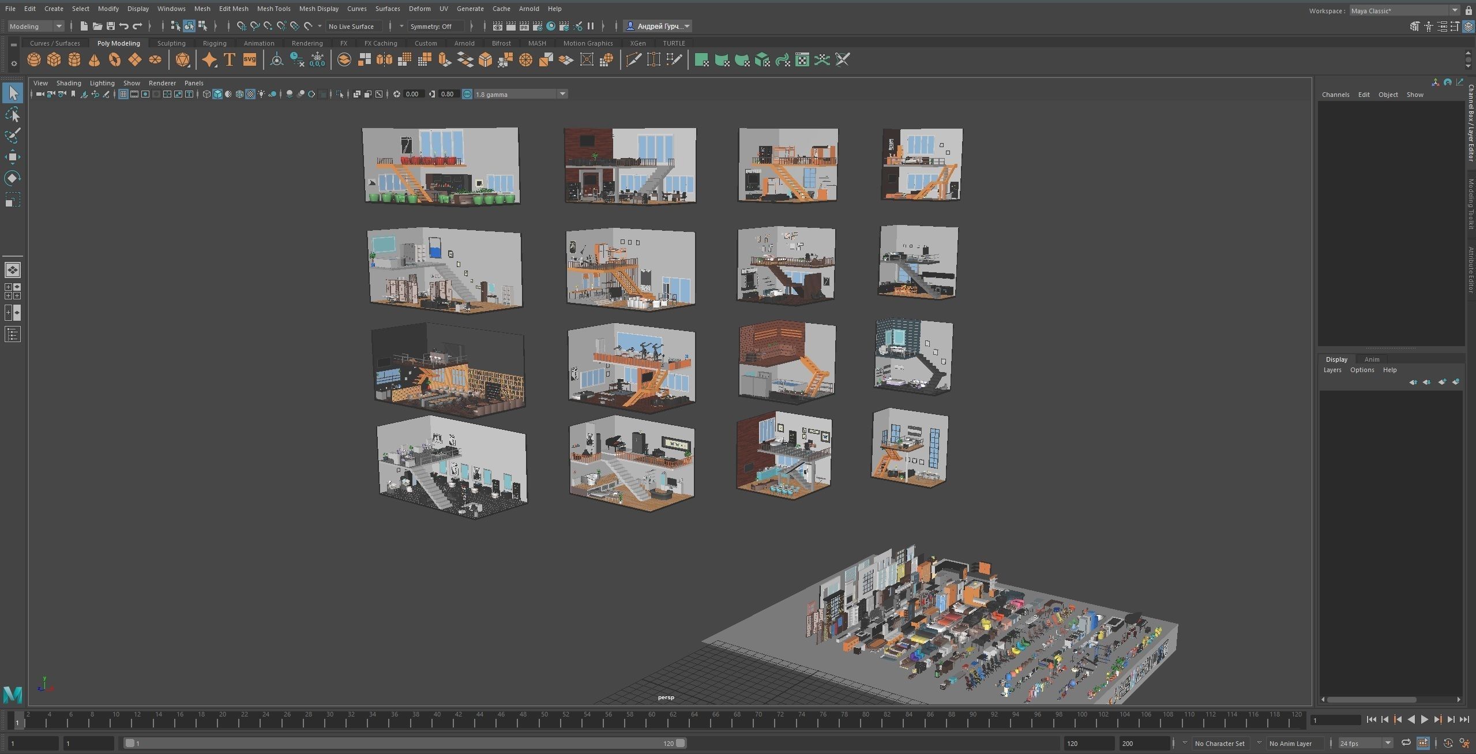Open the Modeling menu set dropdown
Viewport: 1476px width, 754px height.
[x=58, y=26]
